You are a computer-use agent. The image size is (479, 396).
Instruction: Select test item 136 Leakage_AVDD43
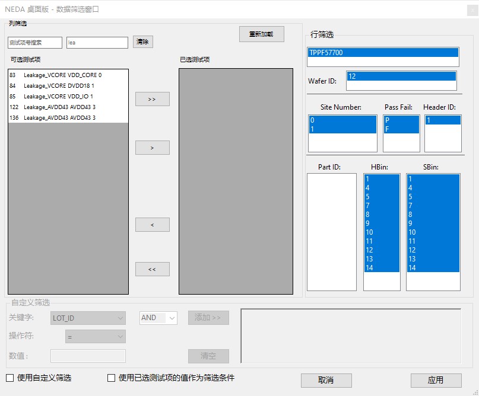click(x=59, y=118)
